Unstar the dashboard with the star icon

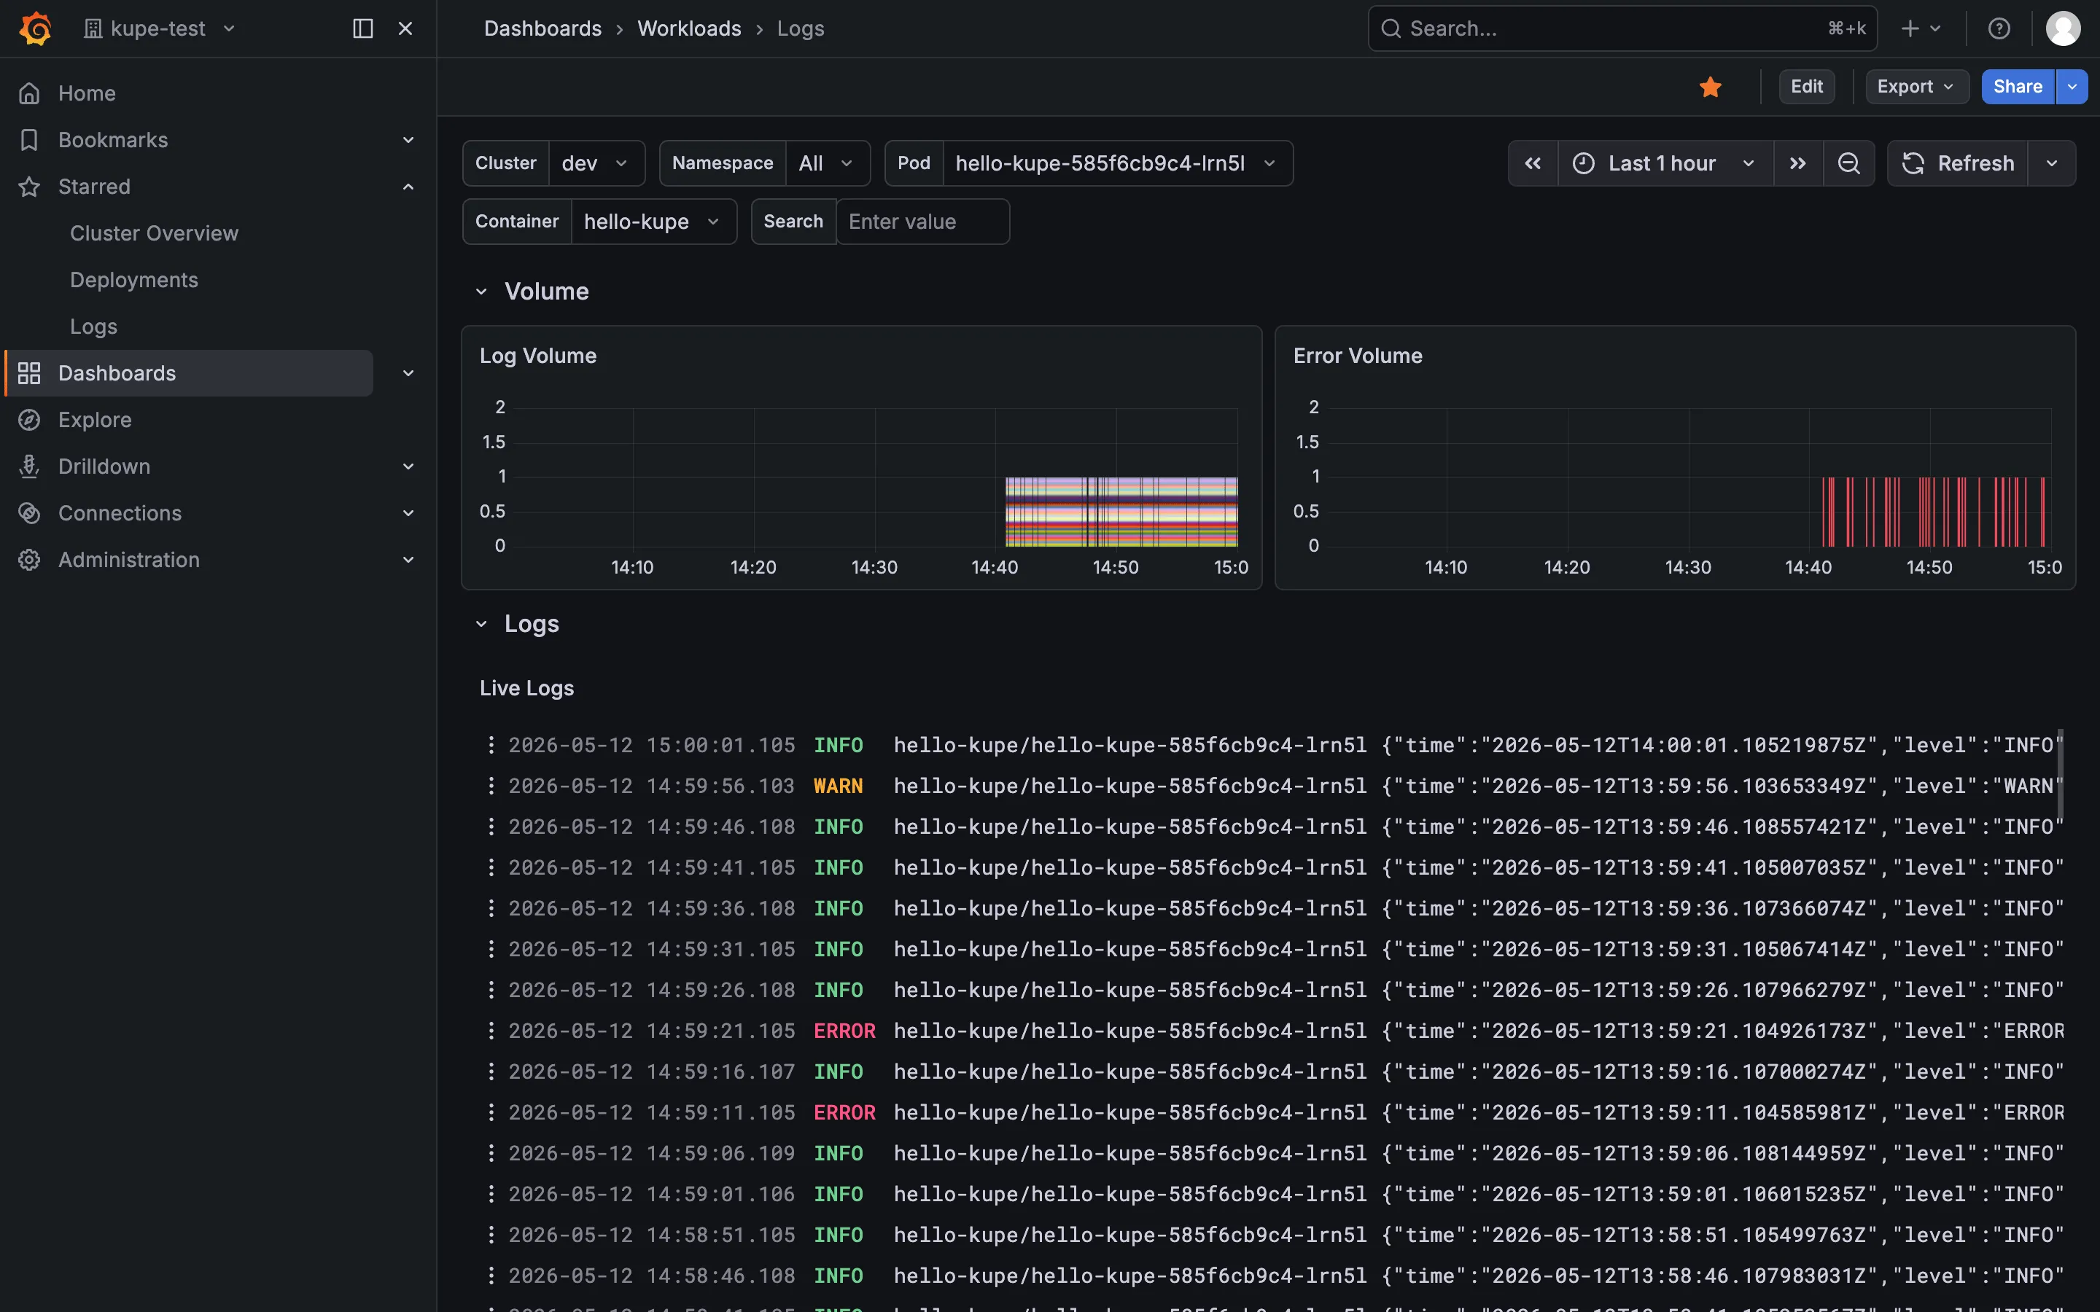point(1711,87)
